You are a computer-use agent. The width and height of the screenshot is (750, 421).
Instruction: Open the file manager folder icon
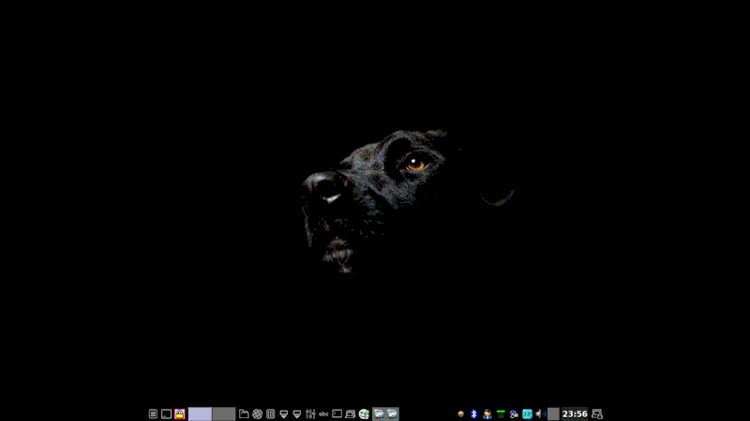(x=244, y=414)
